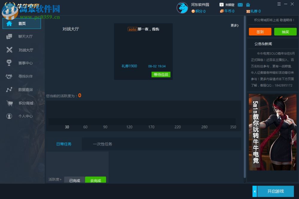This screenshot has width=299, height=199.
Task: Click the home house icon
Action: click(9, 24)
